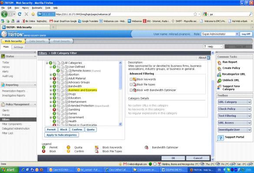The width and height of the screenshot is (254, 173).
Task: Expand the Check Policy toolbox dropdown
Action: click(249, 109)
